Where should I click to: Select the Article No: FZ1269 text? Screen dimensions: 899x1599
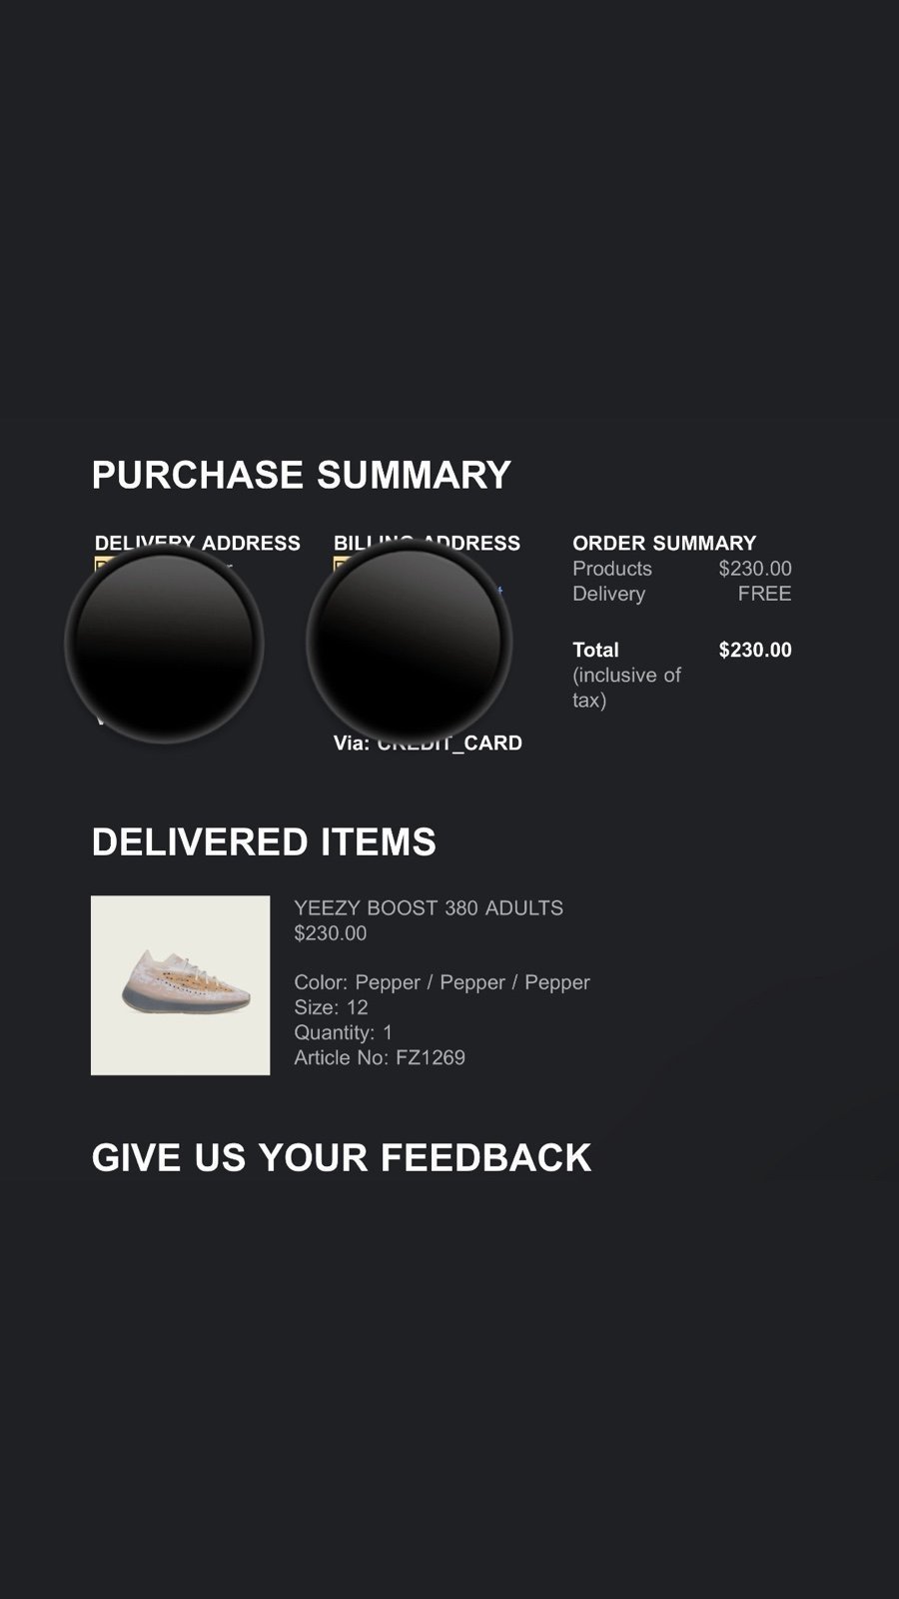[380, 1057]
